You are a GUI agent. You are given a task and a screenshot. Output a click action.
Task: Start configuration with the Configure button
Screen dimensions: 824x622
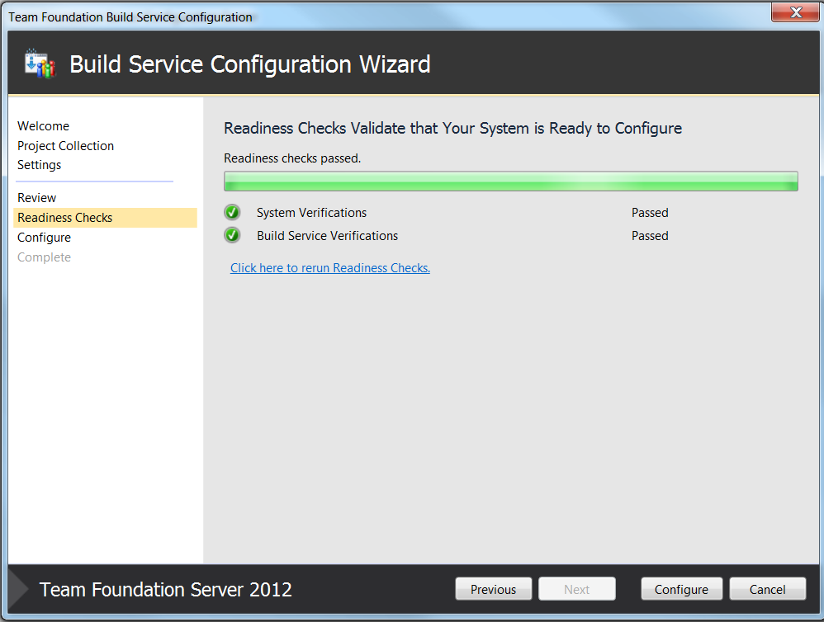point(682,589)
